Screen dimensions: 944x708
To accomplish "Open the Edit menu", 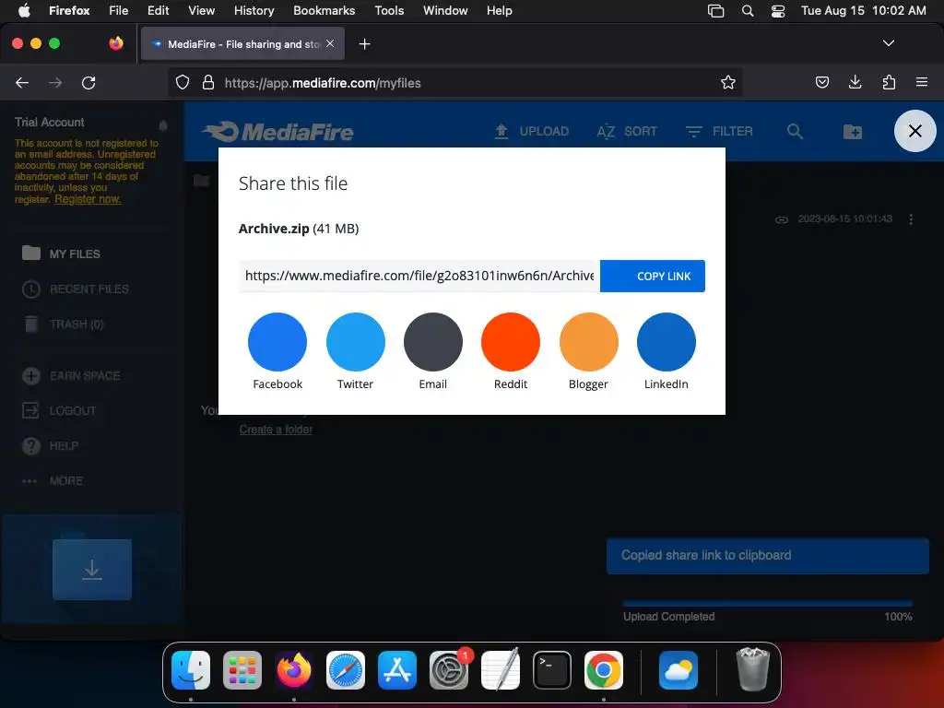I will (158, 10).
